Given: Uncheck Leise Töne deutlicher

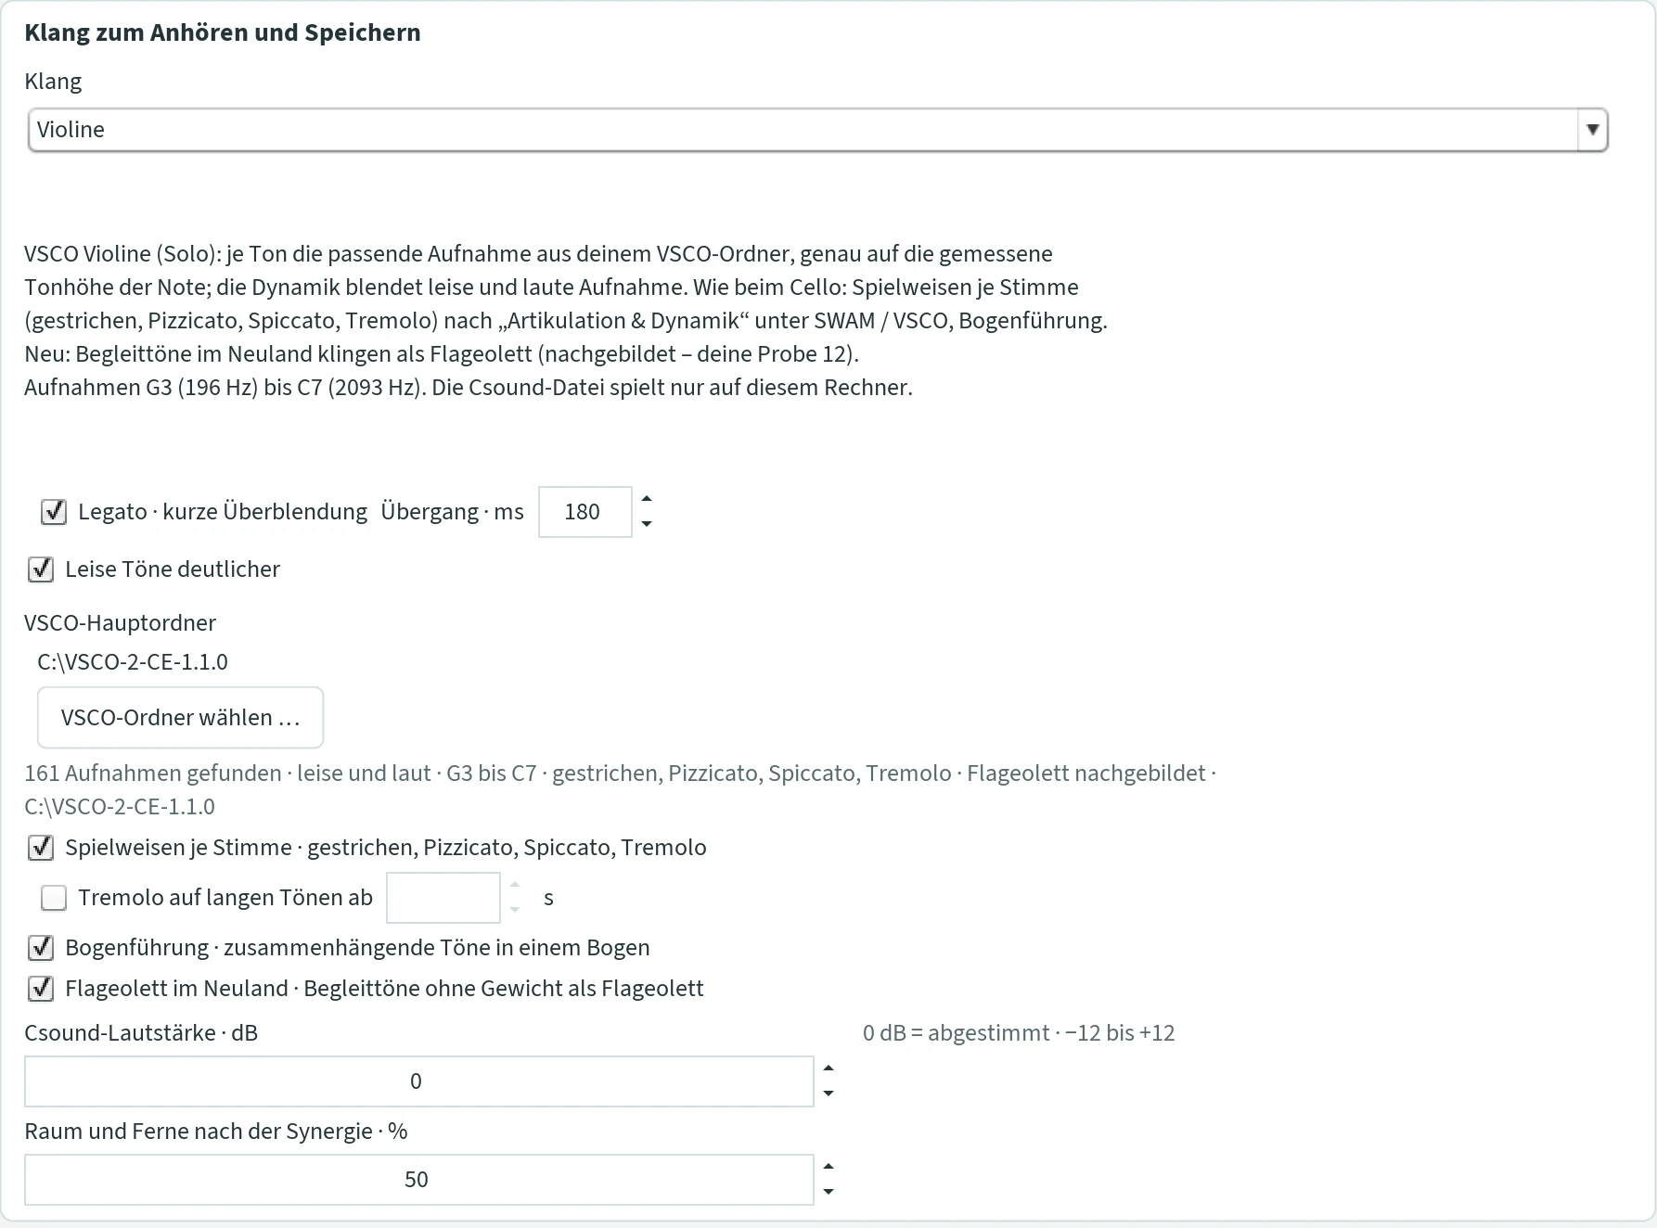Looking at the screenshot, I should (x=41, y=569).
